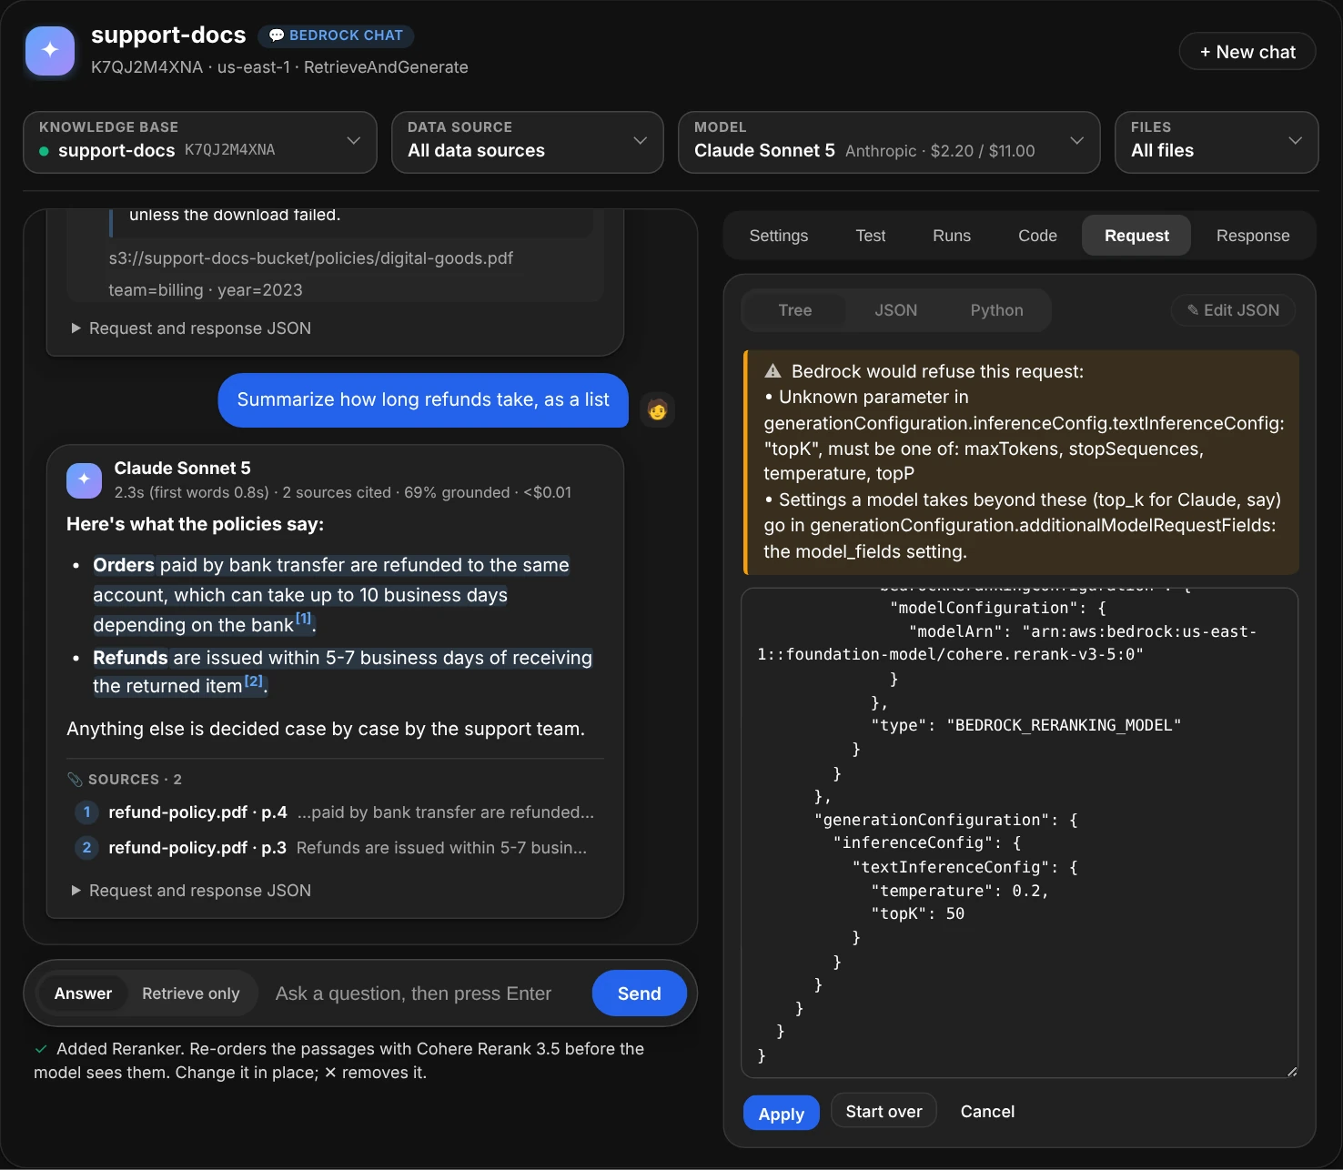Click citation marker [1] in the answer
The height and width of the screenshot is (1170, 1343).
303,619
